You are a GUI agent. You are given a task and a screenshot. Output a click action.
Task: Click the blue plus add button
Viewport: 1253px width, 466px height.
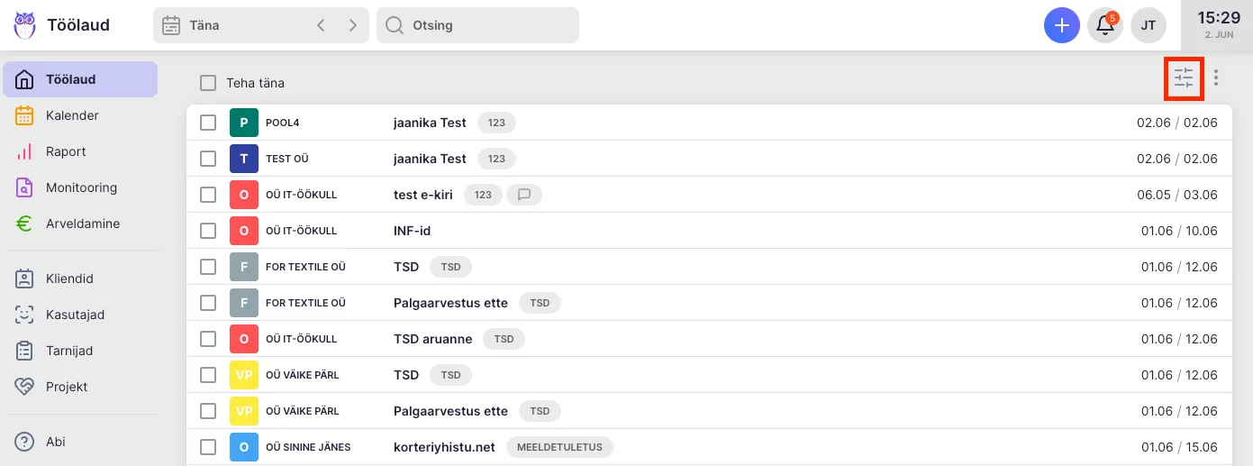(1062, 25)
